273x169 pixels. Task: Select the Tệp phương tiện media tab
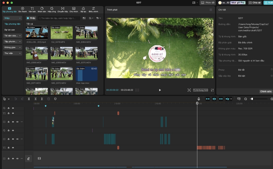click(x=10, y=10)
